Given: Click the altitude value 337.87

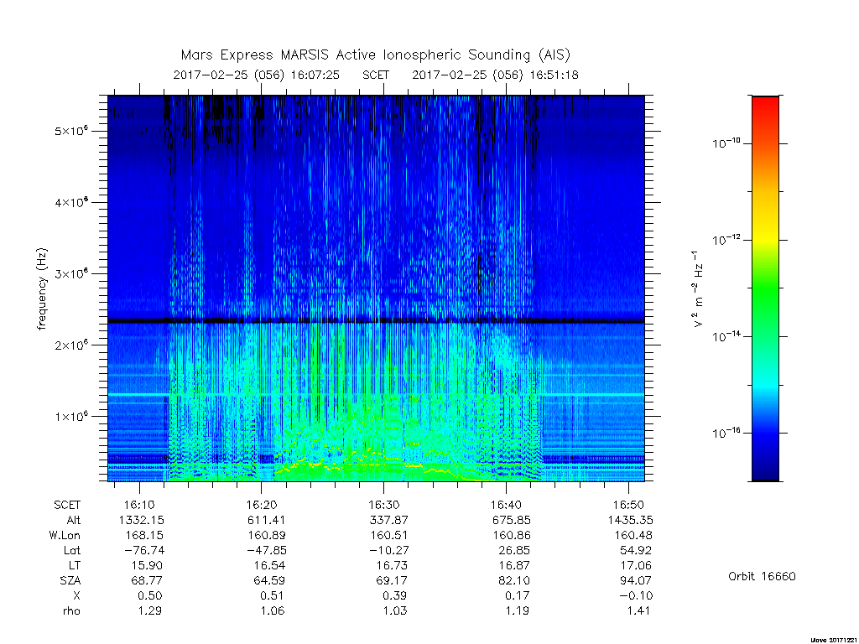Looking at the screenshot, I should click(388, 520).
